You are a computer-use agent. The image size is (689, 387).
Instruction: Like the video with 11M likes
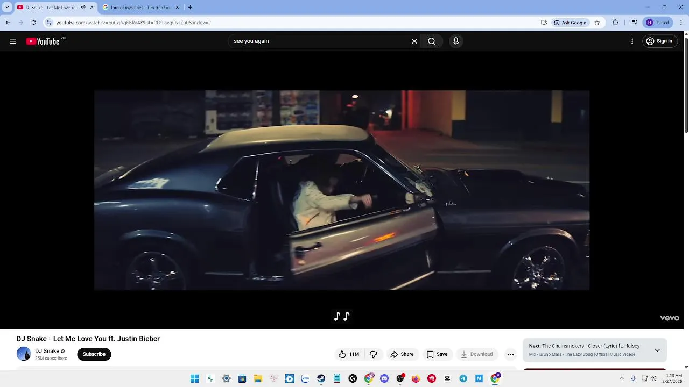[348, 354]
